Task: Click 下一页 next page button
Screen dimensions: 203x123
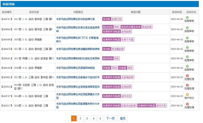Action: pos(110,118)
